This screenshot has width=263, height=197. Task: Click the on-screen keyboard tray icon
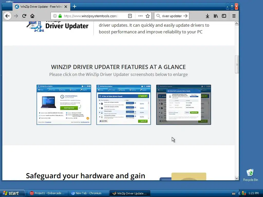(x=234, y=193)
